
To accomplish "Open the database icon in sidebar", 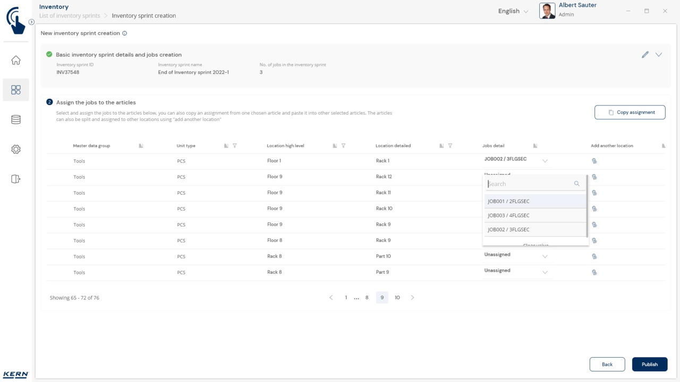I will (x=16, y=120).
